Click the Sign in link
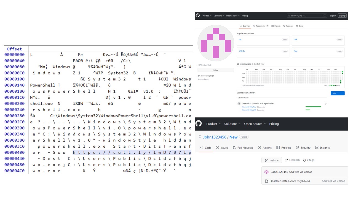 pos(333,16)
